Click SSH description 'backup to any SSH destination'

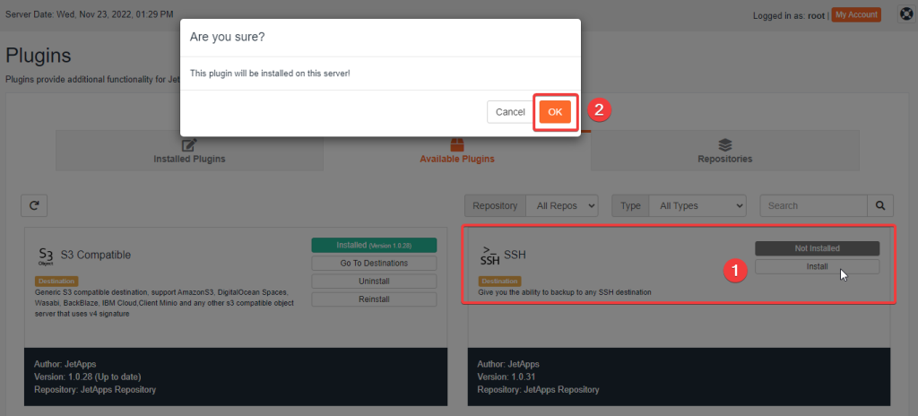565,291
